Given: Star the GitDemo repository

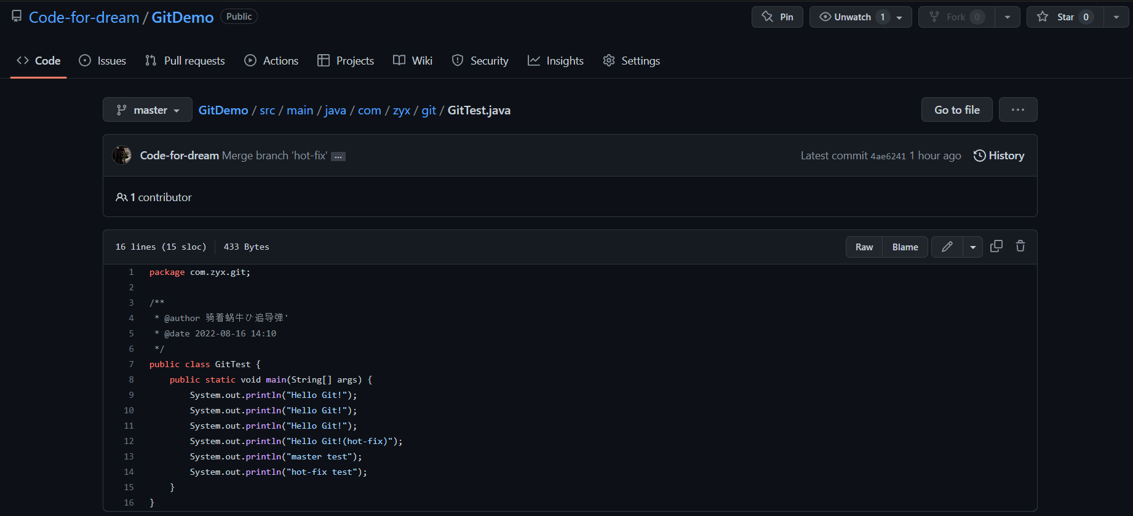Looking at the screenshot, I should (1065, 17).
